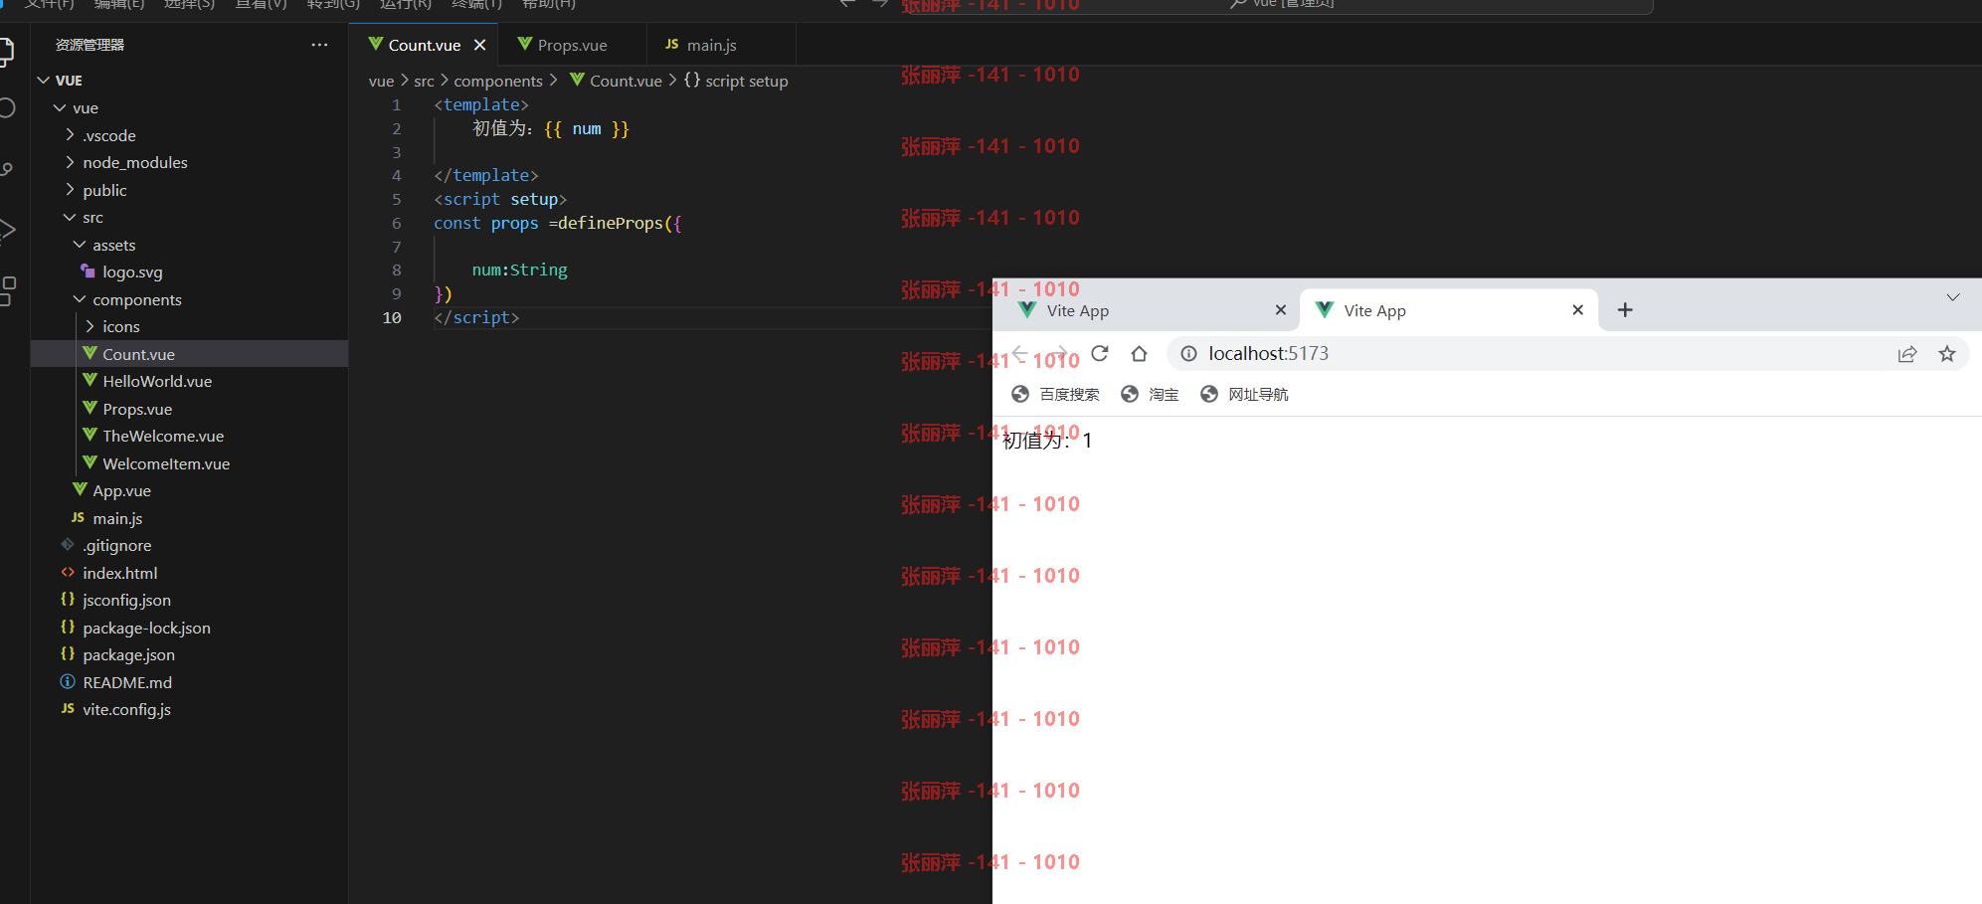This screenshot has width=1982, height=904.
Task: Collapse the vue folder
Action: pyautogui.click(x=189, y=107)
